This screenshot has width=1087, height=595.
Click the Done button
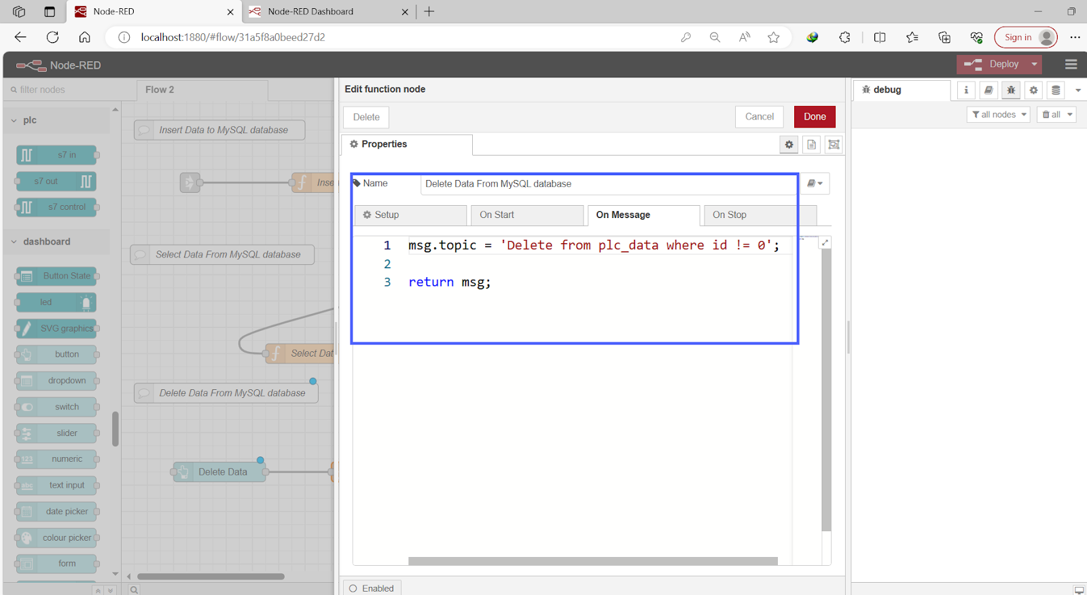click(x=815, y=117)
